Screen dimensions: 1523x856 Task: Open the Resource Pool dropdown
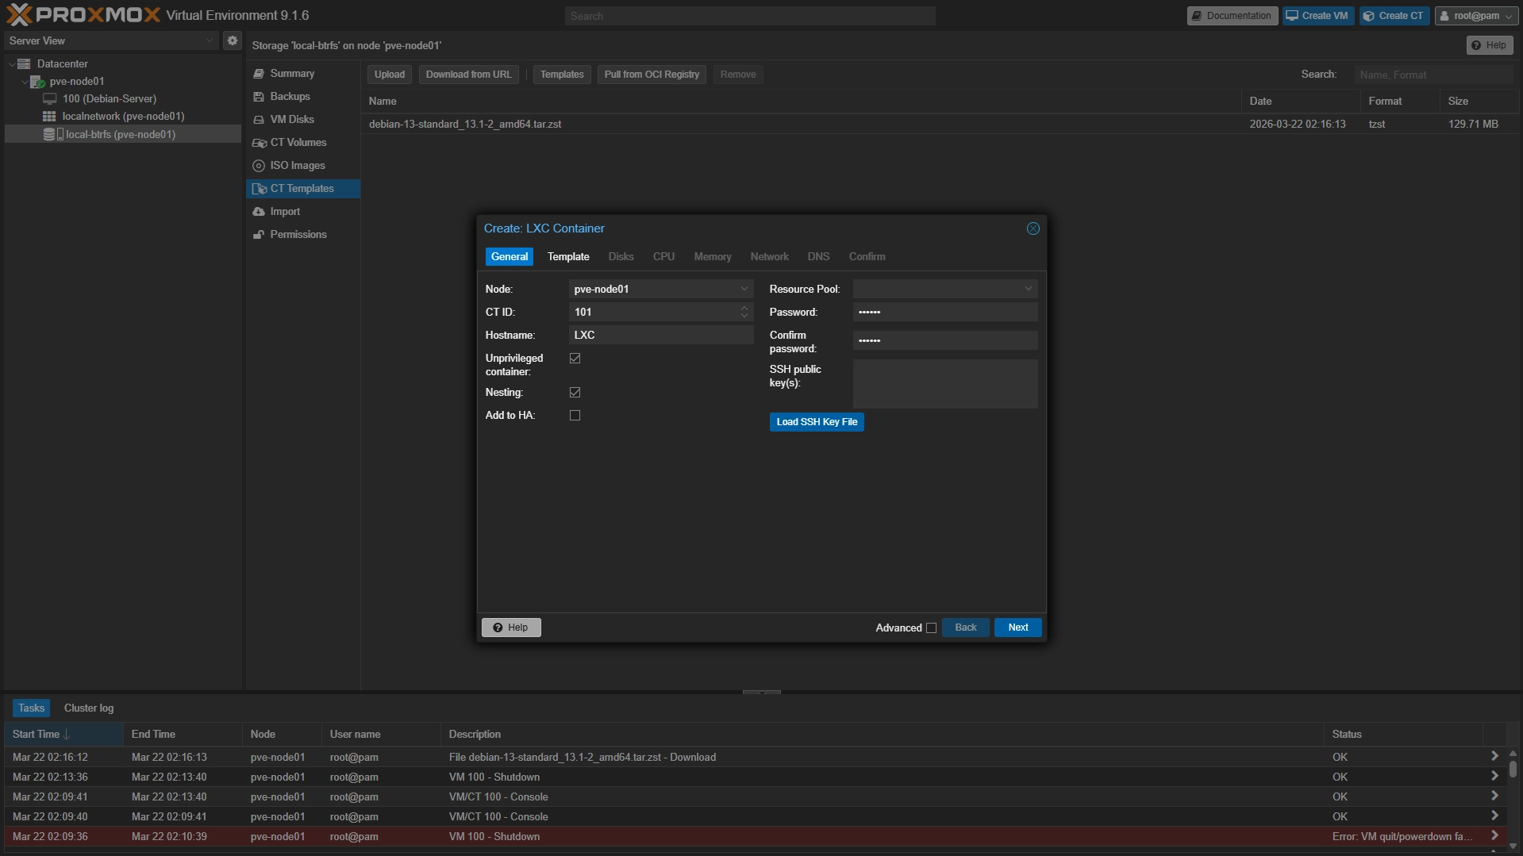[x=1028, y=289]
